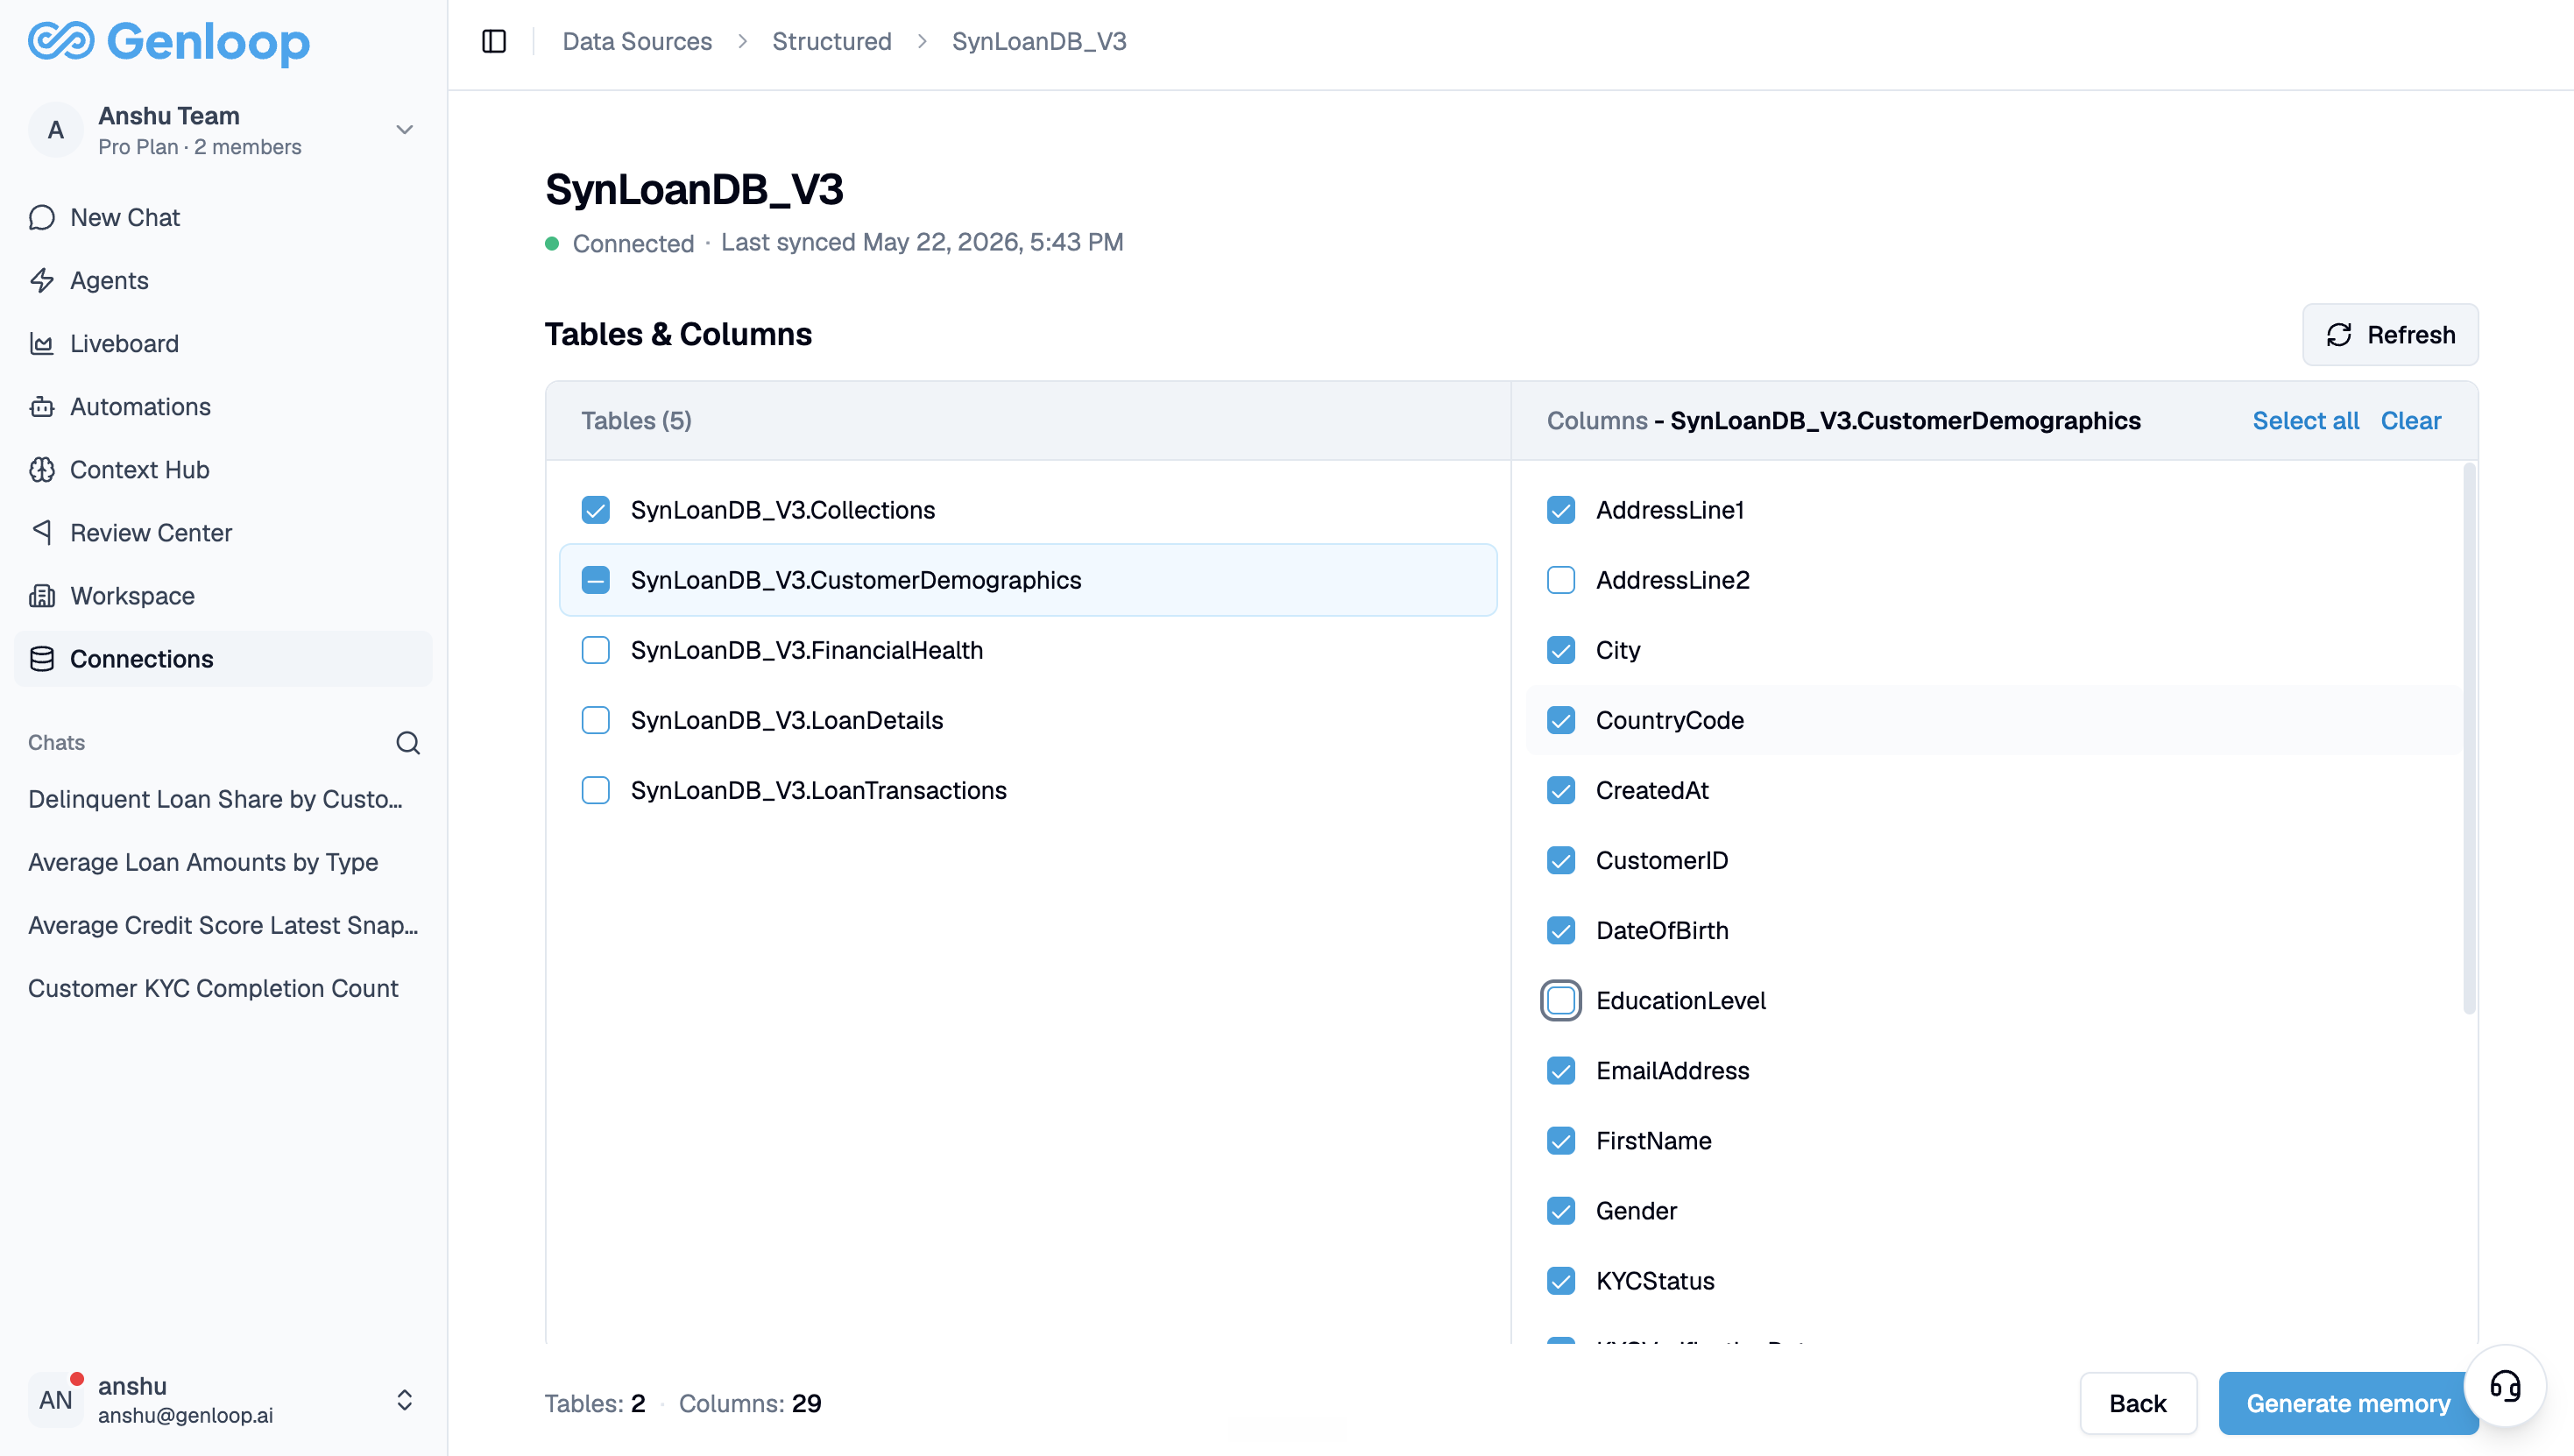Open Customer KYC Completion Count chat

(x=213, y=987)
